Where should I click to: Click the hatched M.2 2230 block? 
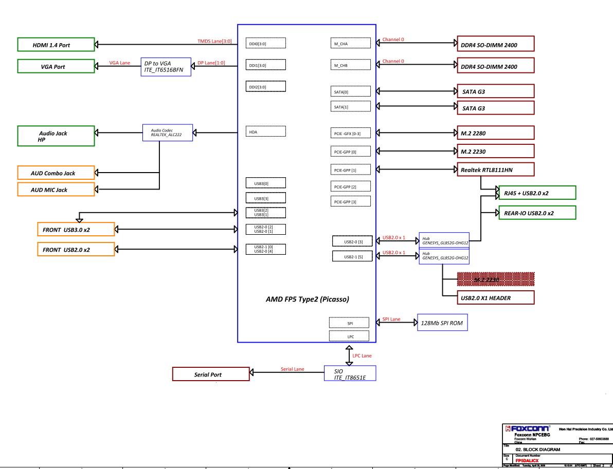[x=496, y=279]
